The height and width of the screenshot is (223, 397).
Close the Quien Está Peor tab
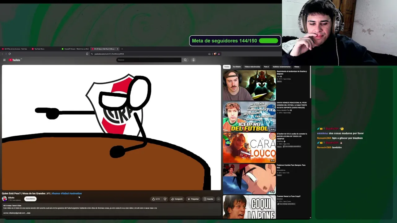(118, 49)
